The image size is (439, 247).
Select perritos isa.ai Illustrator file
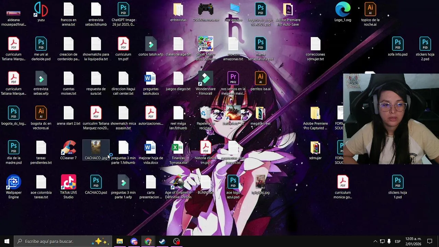click(x=260, y=81)
